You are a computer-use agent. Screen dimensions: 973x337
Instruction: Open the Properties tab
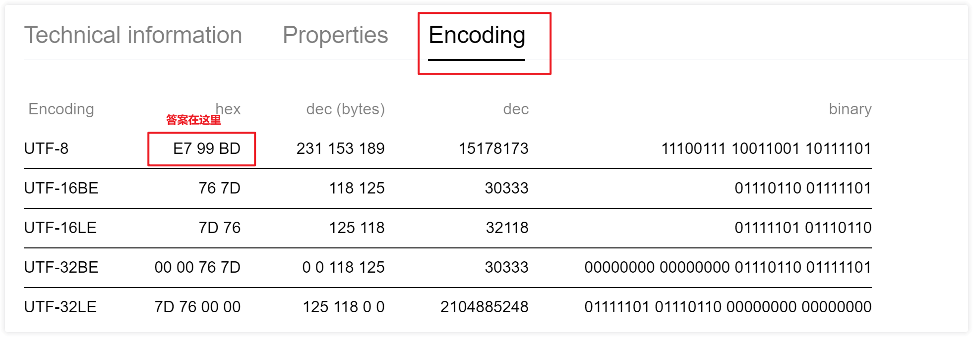335,35
